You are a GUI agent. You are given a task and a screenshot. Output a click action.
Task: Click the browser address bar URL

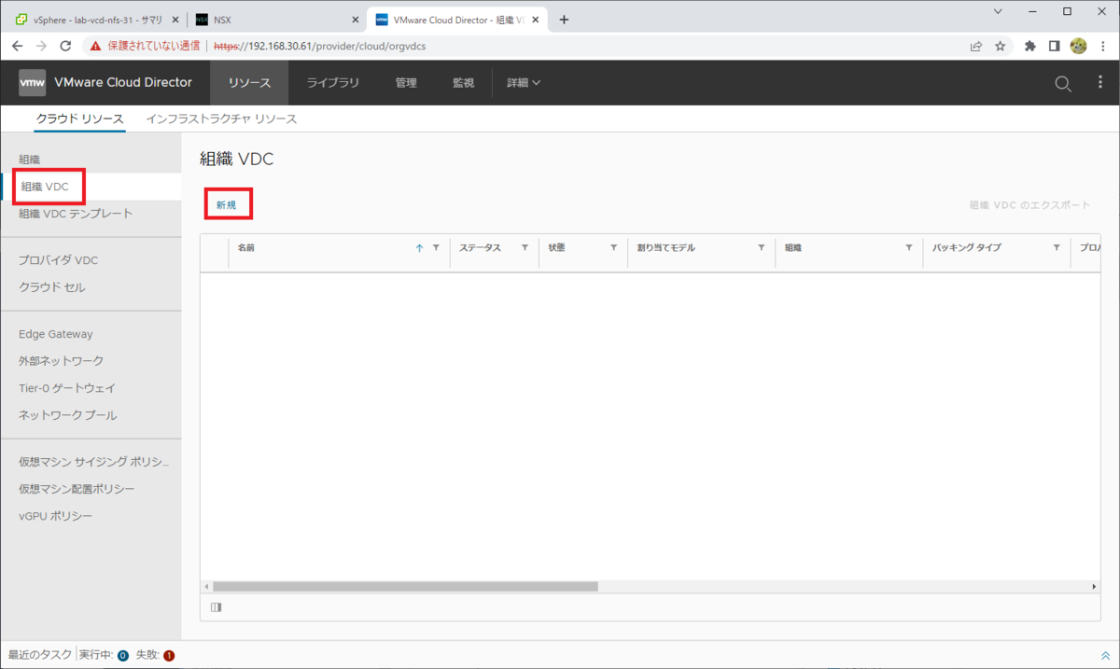pyautogui.click(x=320, y=45)
